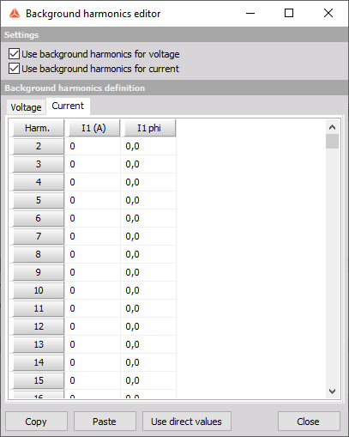Select harmonic row header 14

pos(39,362)
